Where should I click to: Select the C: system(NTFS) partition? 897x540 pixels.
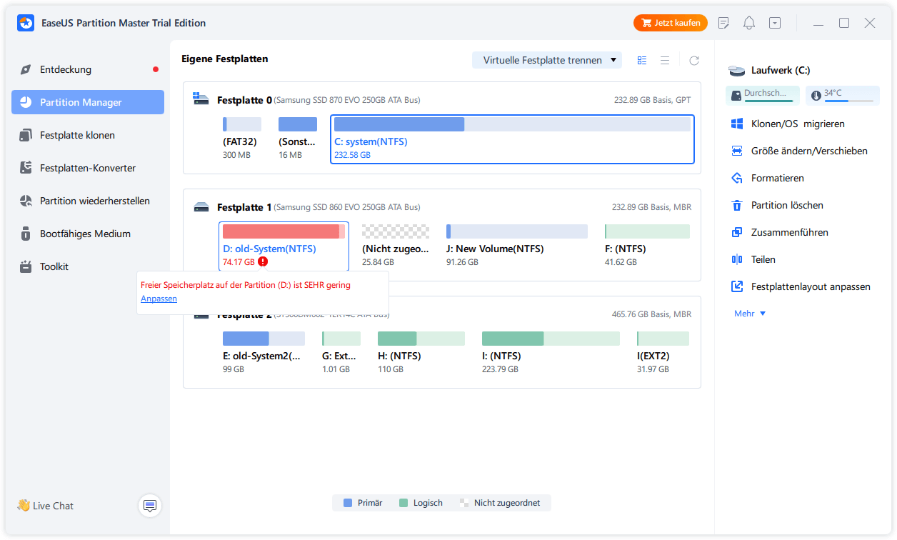point(512,139)
